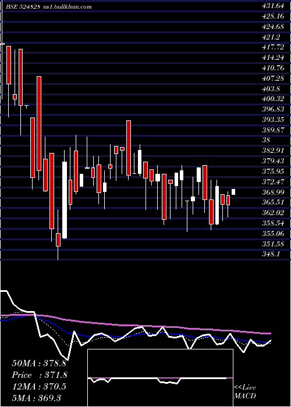Click the 407.28 price axis label

(273, 78)
